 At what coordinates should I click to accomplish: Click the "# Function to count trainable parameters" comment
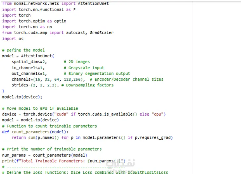(x=50, y=126)
